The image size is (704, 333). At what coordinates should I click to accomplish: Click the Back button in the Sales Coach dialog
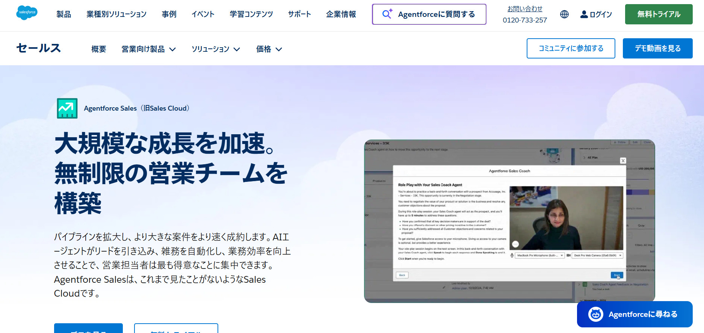[402, 275]
